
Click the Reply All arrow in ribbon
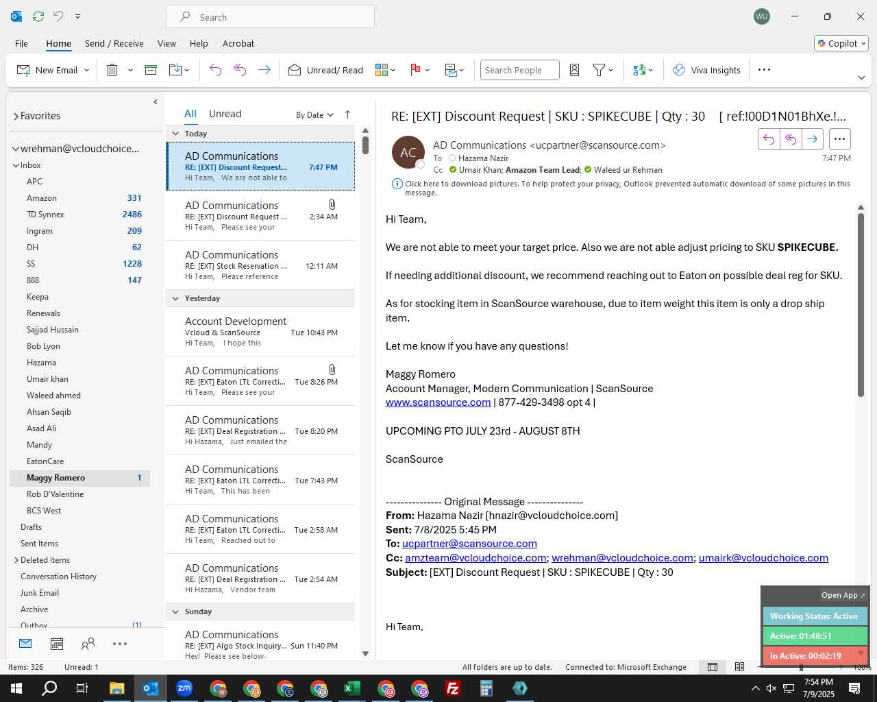coord(240,70)
